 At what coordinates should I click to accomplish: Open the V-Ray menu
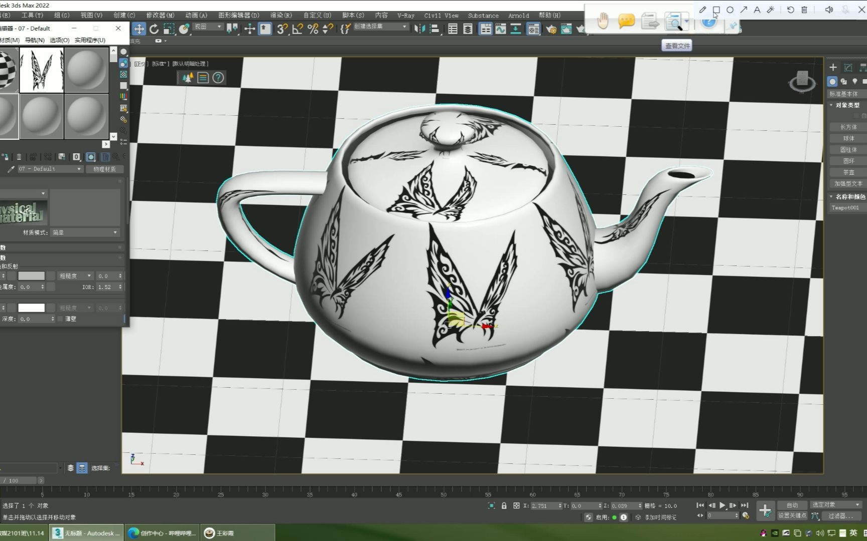click(x=406, y=16)
